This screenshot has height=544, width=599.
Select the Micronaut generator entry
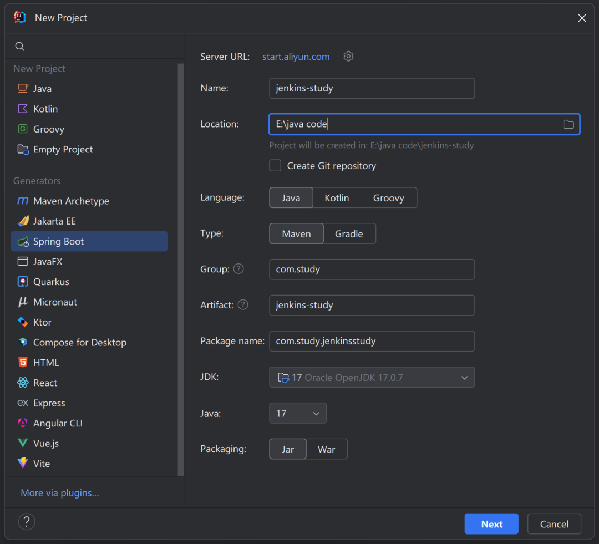click(55, 302)
